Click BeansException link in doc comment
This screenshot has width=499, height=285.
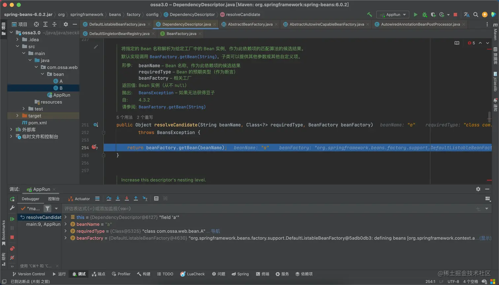tap(156, 93)
